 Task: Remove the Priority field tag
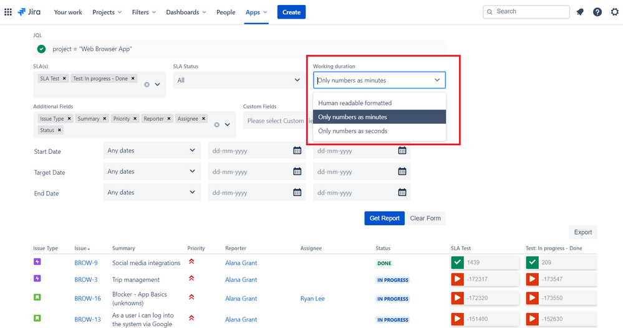click(x=135, y=119)
